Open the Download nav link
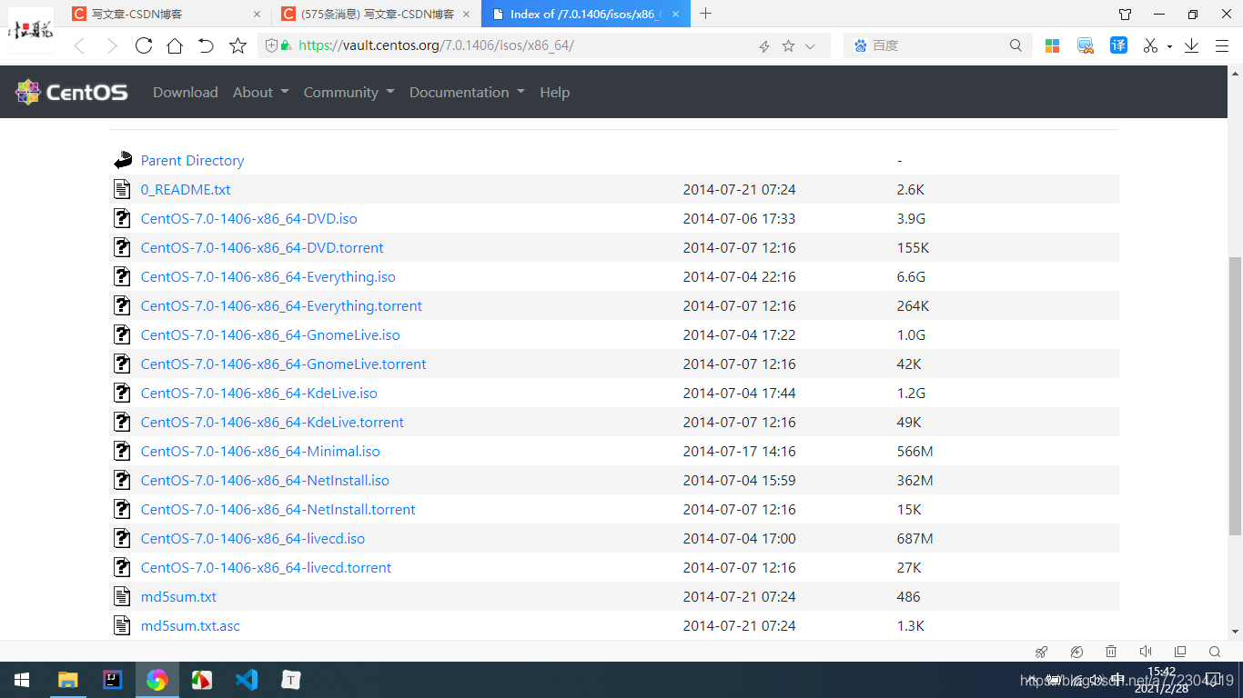 (x=186, y=92)
